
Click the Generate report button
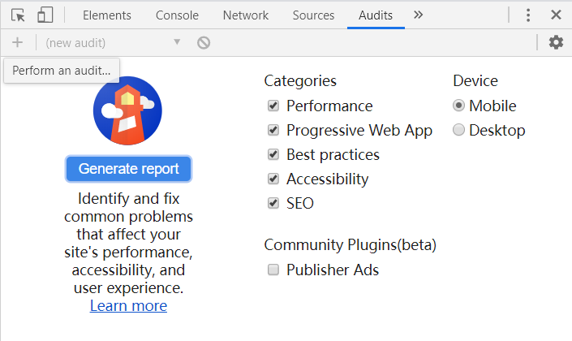tap(128, 169)
